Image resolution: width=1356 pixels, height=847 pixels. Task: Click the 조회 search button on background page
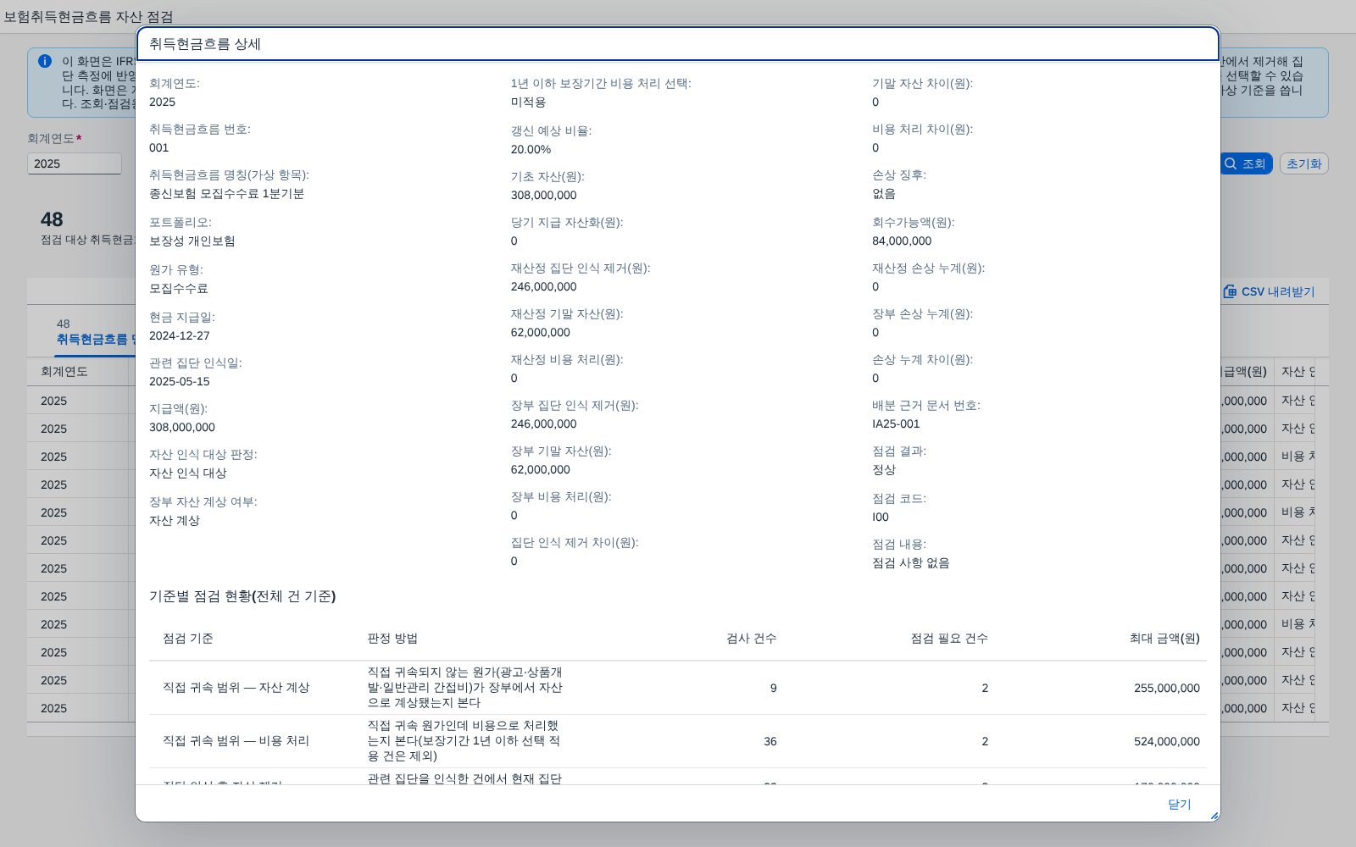click(1246, 163)
